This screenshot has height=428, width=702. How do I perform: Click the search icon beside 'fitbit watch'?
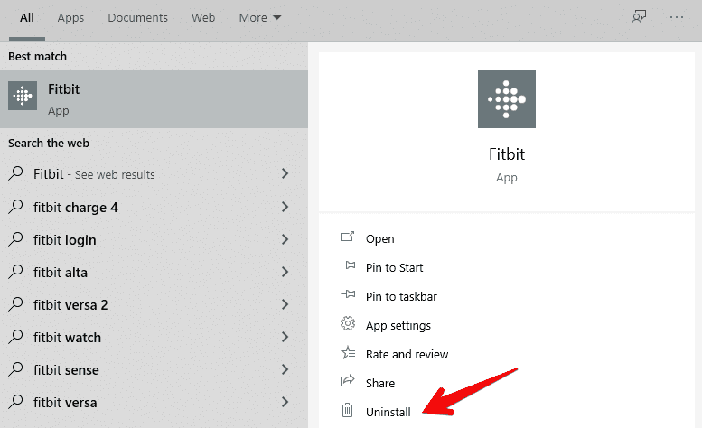point(15,337)
